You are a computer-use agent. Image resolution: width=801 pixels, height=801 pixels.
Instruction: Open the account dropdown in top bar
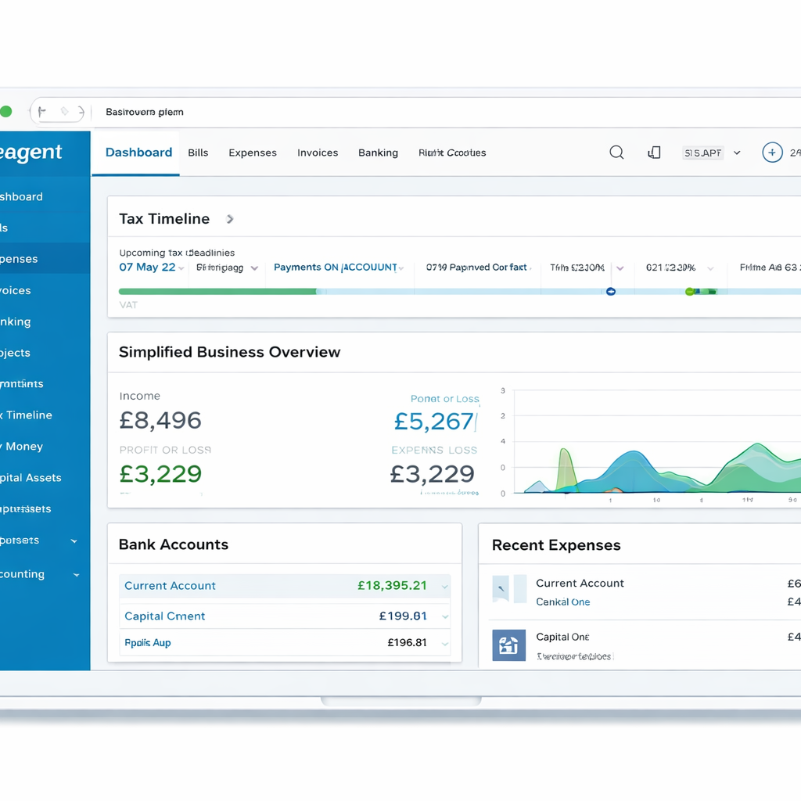(x=737, y=153)
